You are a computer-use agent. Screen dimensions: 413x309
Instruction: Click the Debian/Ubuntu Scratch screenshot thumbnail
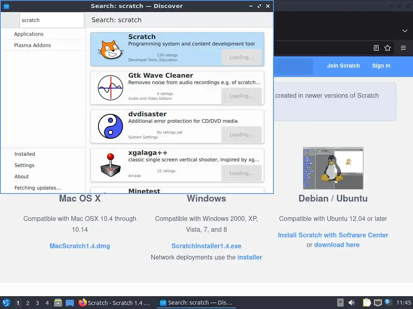333,168
